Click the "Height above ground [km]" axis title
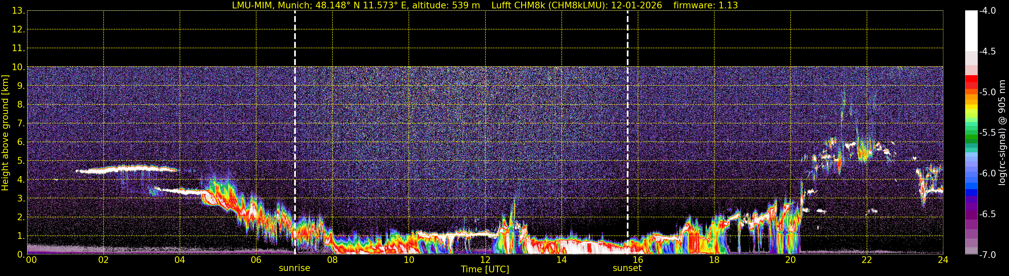The height and width of the screenshot is (276, 1009). [5, 133]
